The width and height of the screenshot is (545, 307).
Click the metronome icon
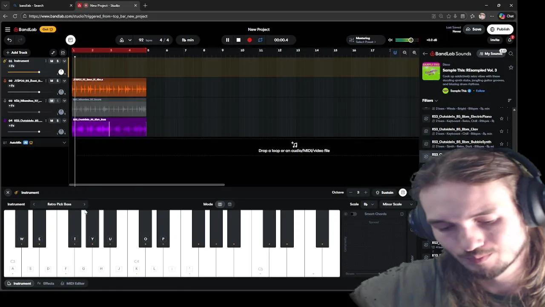pyautogui.click(x=122, y=40)
